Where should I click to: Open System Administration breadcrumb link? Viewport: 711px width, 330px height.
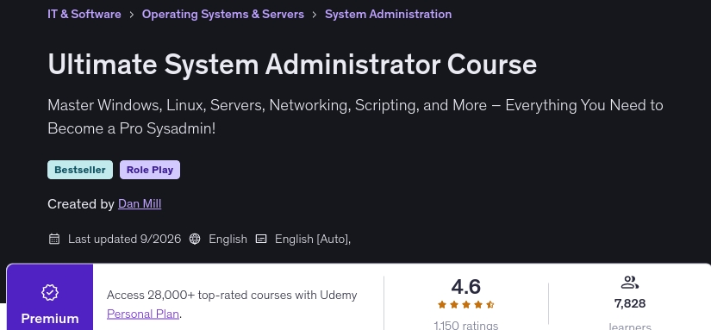pos(388,14)
